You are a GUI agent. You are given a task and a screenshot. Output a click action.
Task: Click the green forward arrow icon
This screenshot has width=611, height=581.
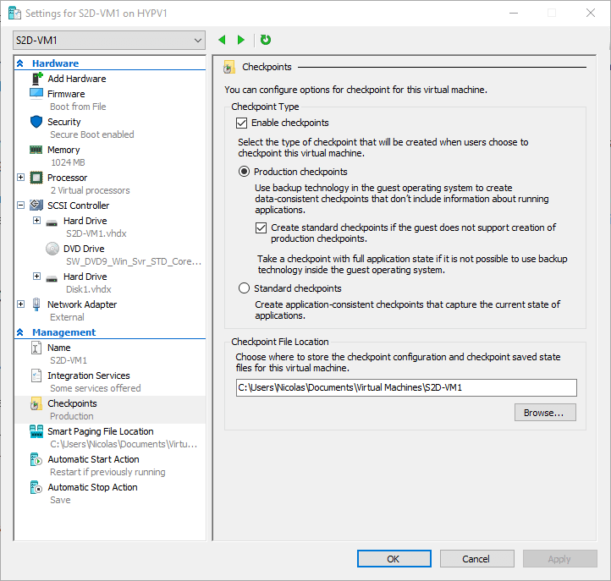tap(241, 40)
